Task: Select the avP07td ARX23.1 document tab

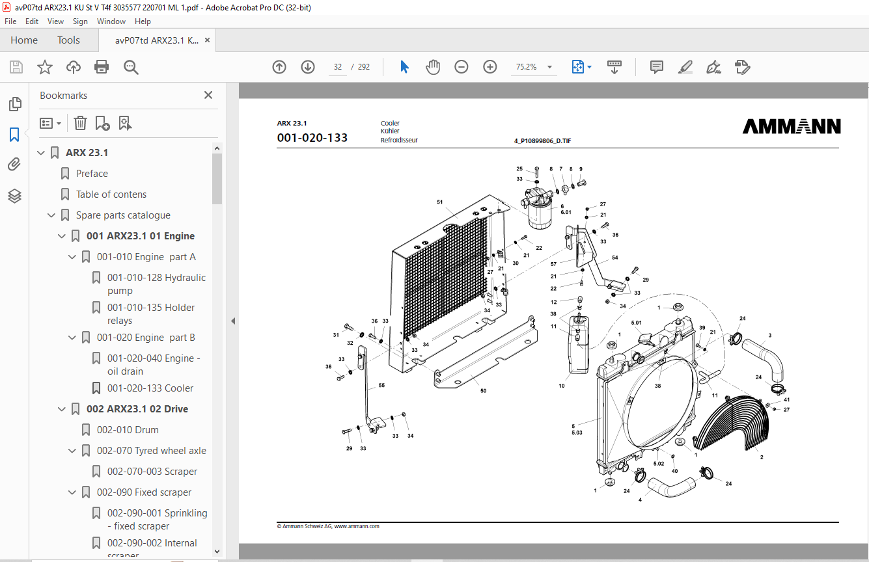Action: pos(157,40)
